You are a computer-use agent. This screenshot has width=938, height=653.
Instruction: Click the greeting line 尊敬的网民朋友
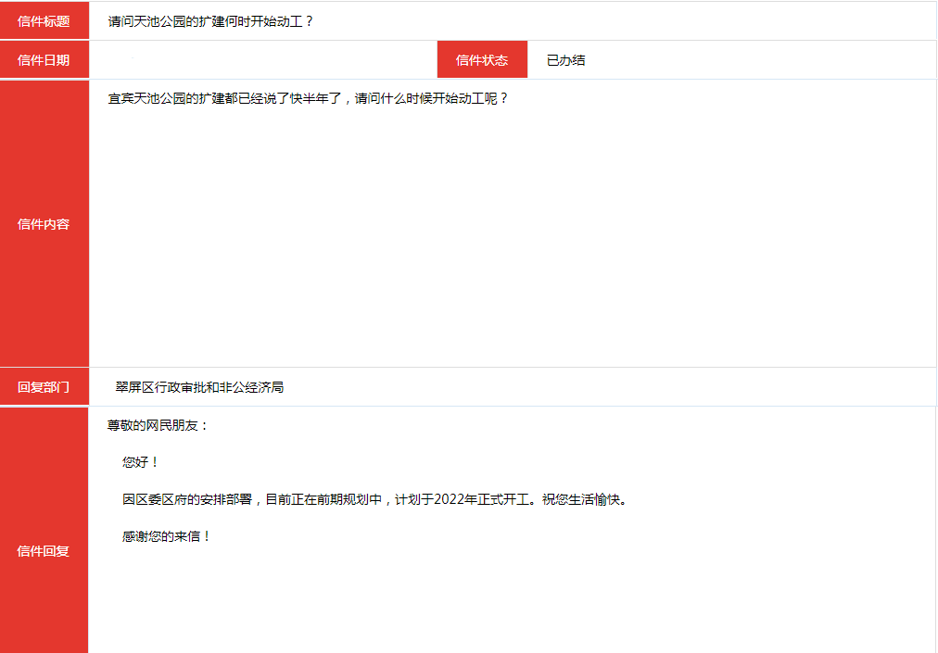pos(158,425)
